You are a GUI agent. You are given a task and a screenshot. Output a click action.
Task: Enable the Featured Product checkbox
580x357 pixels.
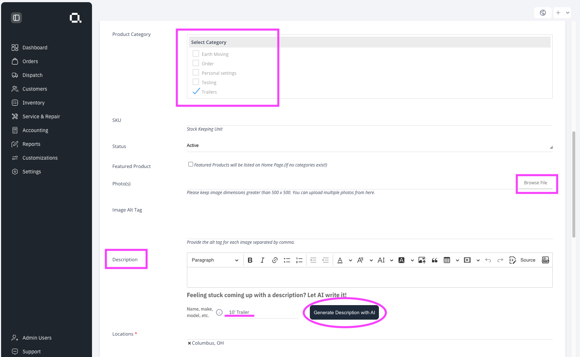(x=191, y=164)
